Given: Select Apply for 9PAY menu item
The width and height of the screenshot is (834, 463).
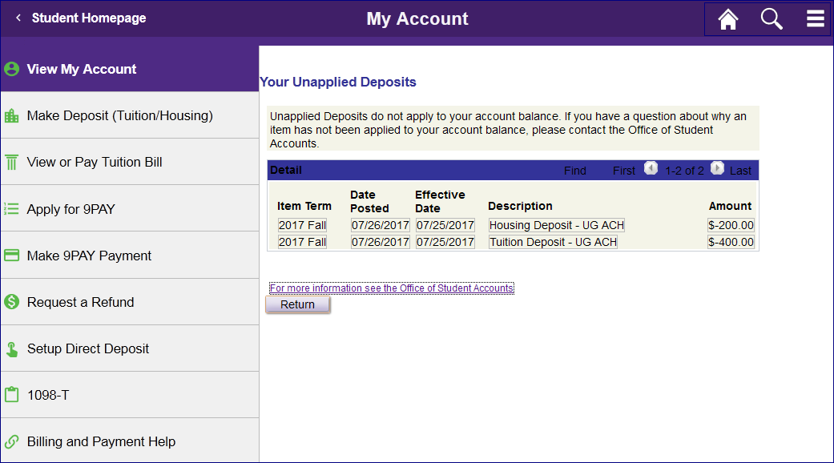Looking at the screenshot, I should click(130, 209).
